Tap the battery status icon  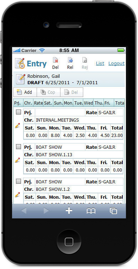point(121,50)
